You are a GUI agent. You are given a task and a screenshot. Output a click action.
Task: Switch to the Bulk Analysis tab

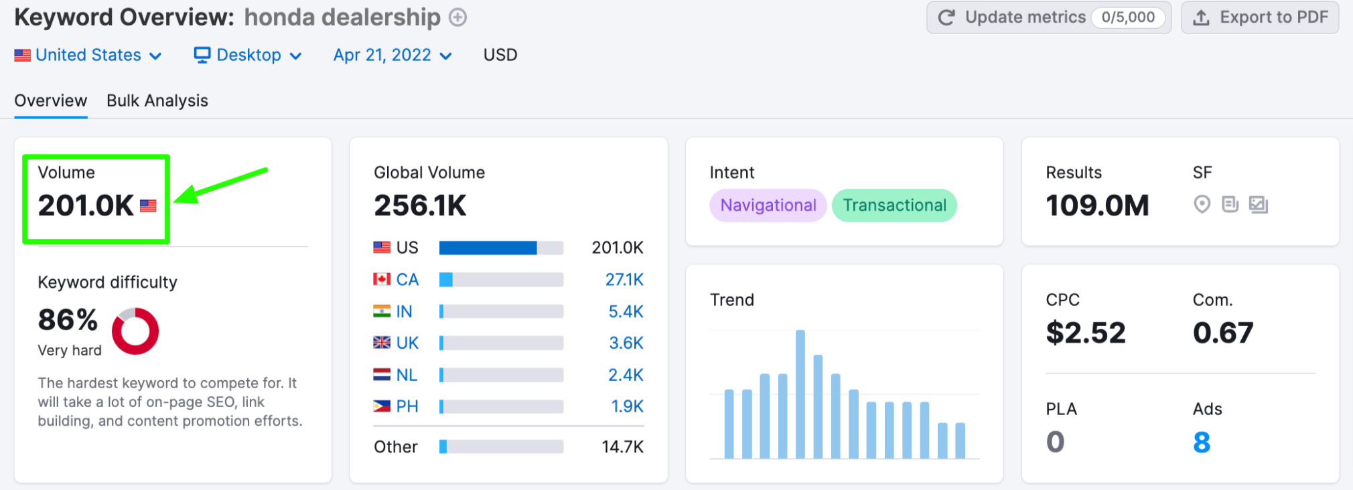[157, 100]
